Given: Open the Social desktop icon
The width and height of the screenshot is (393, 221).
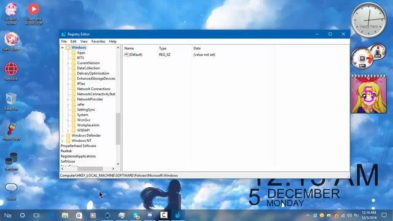Looking at the screenshot, I should coord(11,192).
